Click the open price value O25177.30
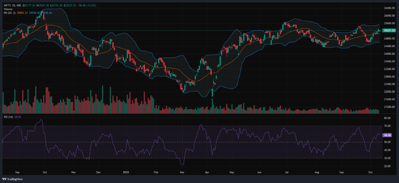 (x=29, y=5)
